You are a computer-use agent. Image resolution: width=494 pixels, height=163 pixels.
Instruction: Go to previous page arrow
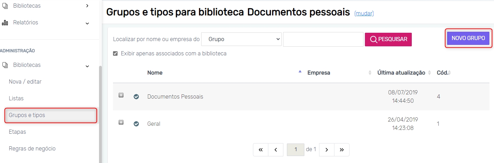tap(276, 150)
